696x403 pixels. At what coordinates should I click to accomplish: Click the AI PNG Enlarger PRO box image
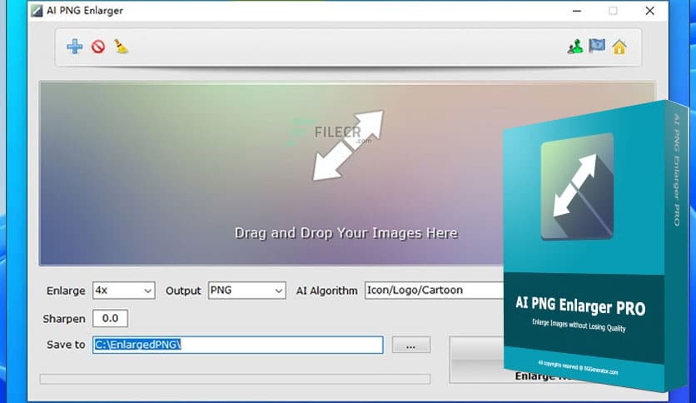pyautogui.click(x=595, y=250)
